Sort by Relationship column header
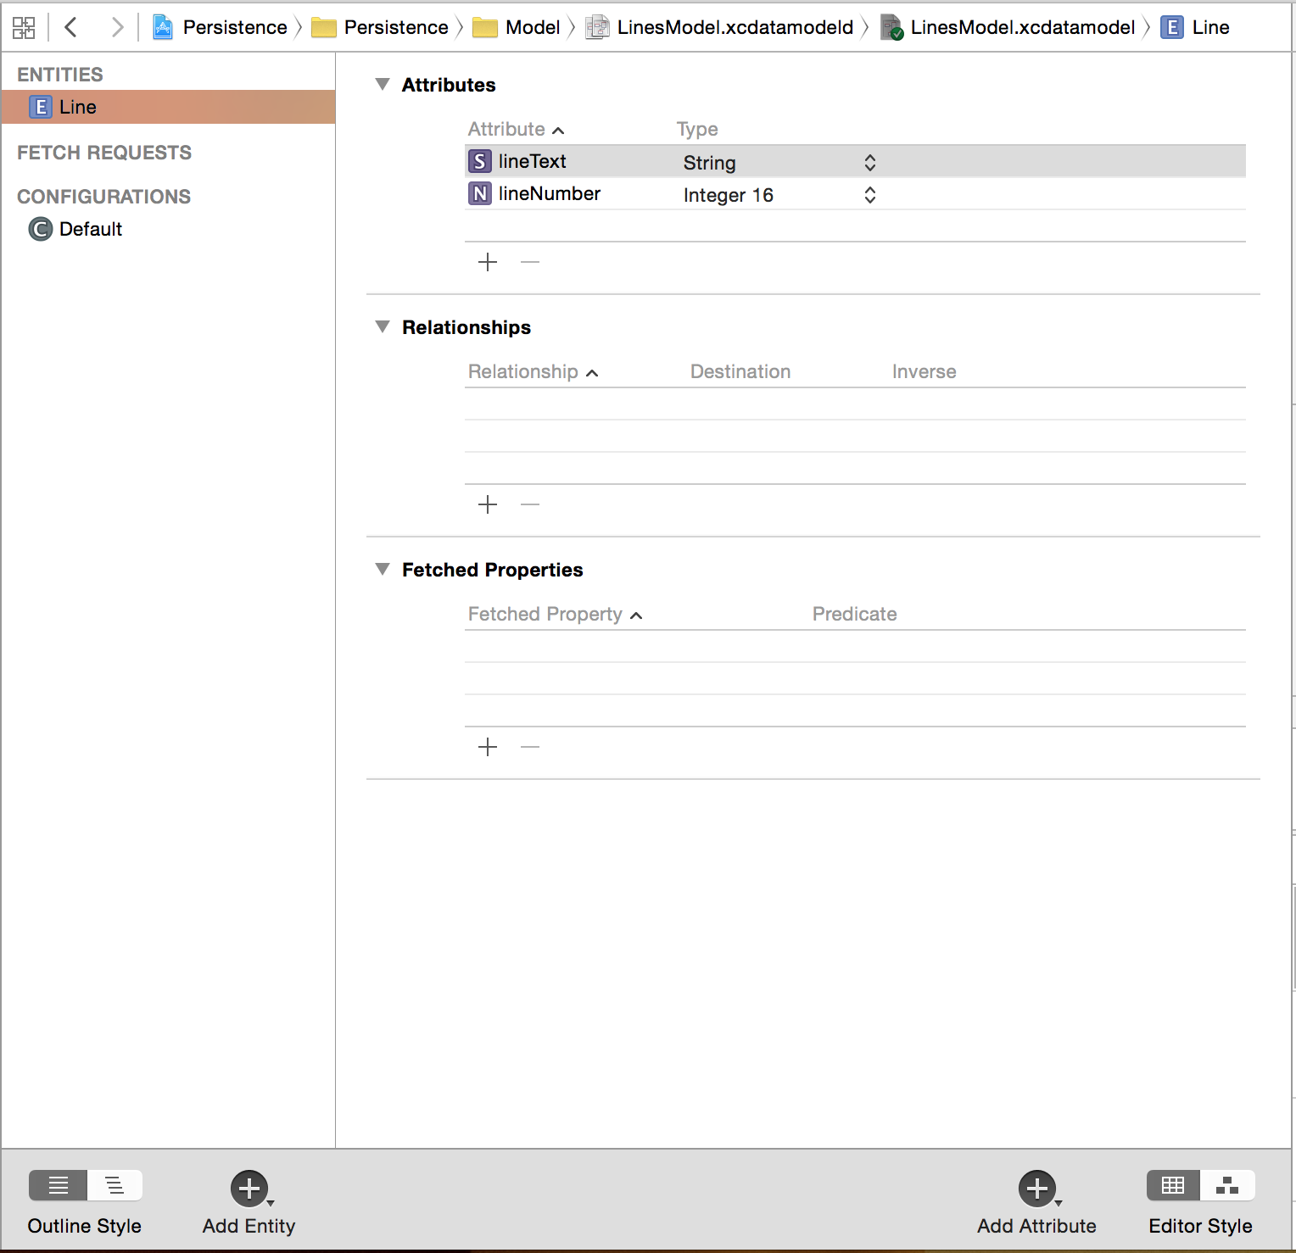Screen dimensions: 1296x1253 tap(533, 371)
